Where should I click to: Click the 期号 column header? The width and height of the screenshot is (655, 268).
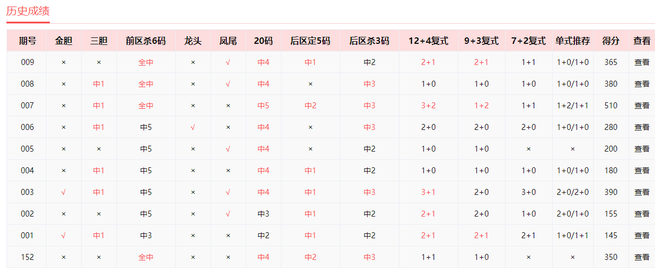(27, 41)
